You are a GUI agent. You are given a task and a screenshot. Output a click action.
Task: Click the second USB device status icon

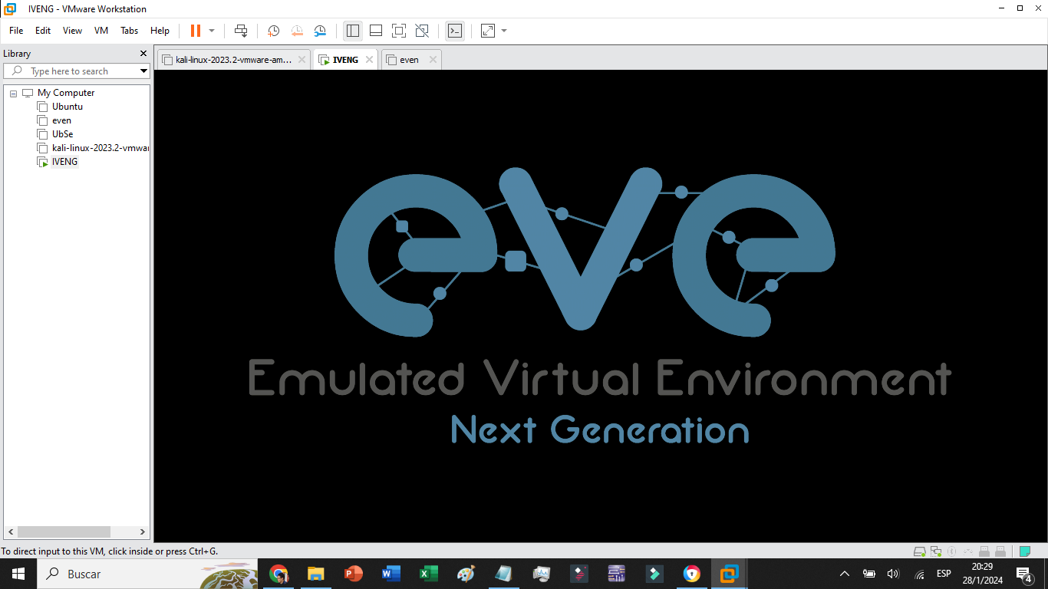pyautogui.click(x=1000, y=551)
